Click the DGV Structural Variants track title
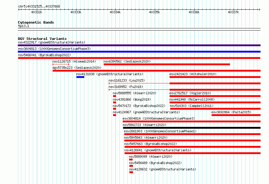Screen dimensions: 269x184 [x=42, y=39]
